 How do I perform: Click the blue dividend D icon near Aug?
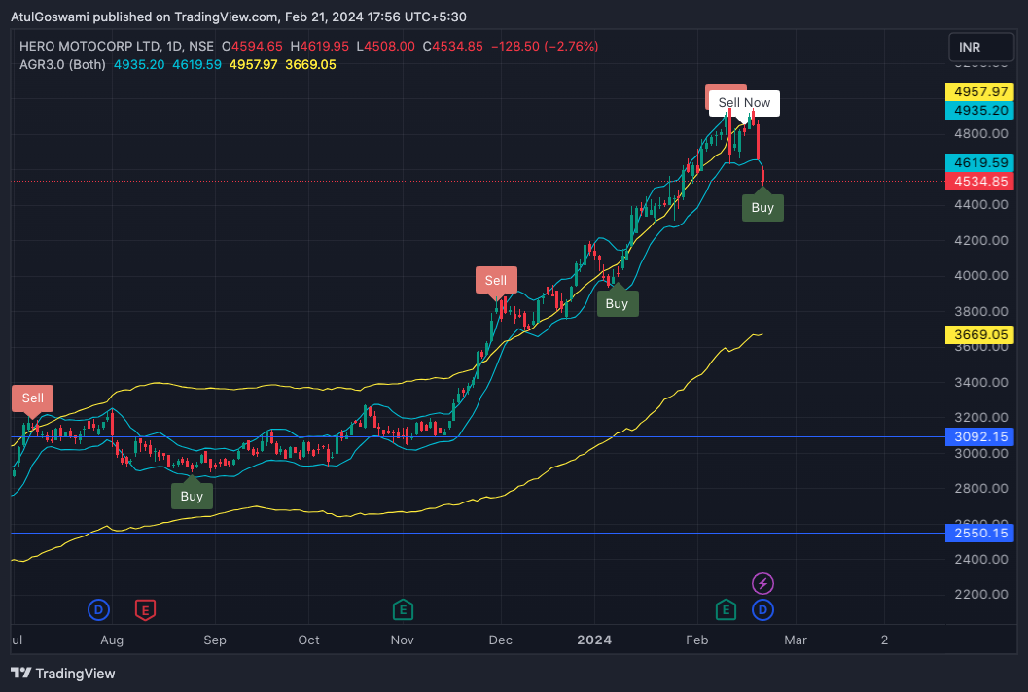coord(98,610)
